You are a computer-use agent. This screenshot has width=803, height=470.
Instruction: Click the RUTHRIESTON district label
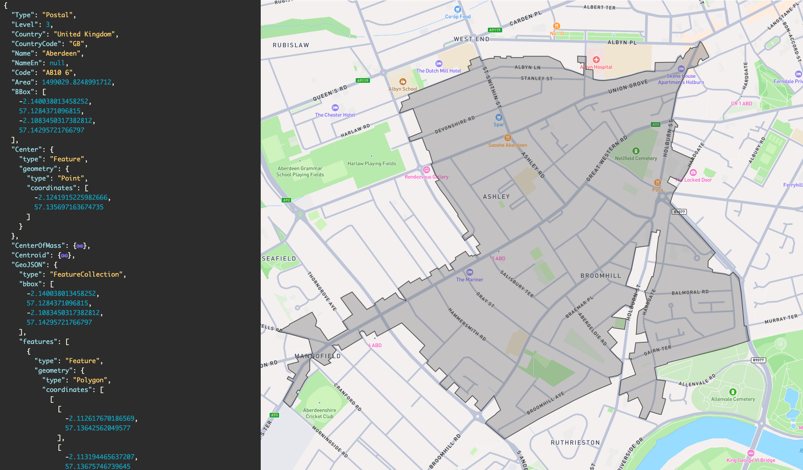coord(575,443)
